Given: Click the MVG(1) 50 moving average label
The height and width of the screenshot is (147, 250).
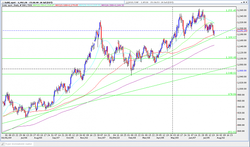Looking at the screenshot, I should pyautogui.click(x=44, y=5).
